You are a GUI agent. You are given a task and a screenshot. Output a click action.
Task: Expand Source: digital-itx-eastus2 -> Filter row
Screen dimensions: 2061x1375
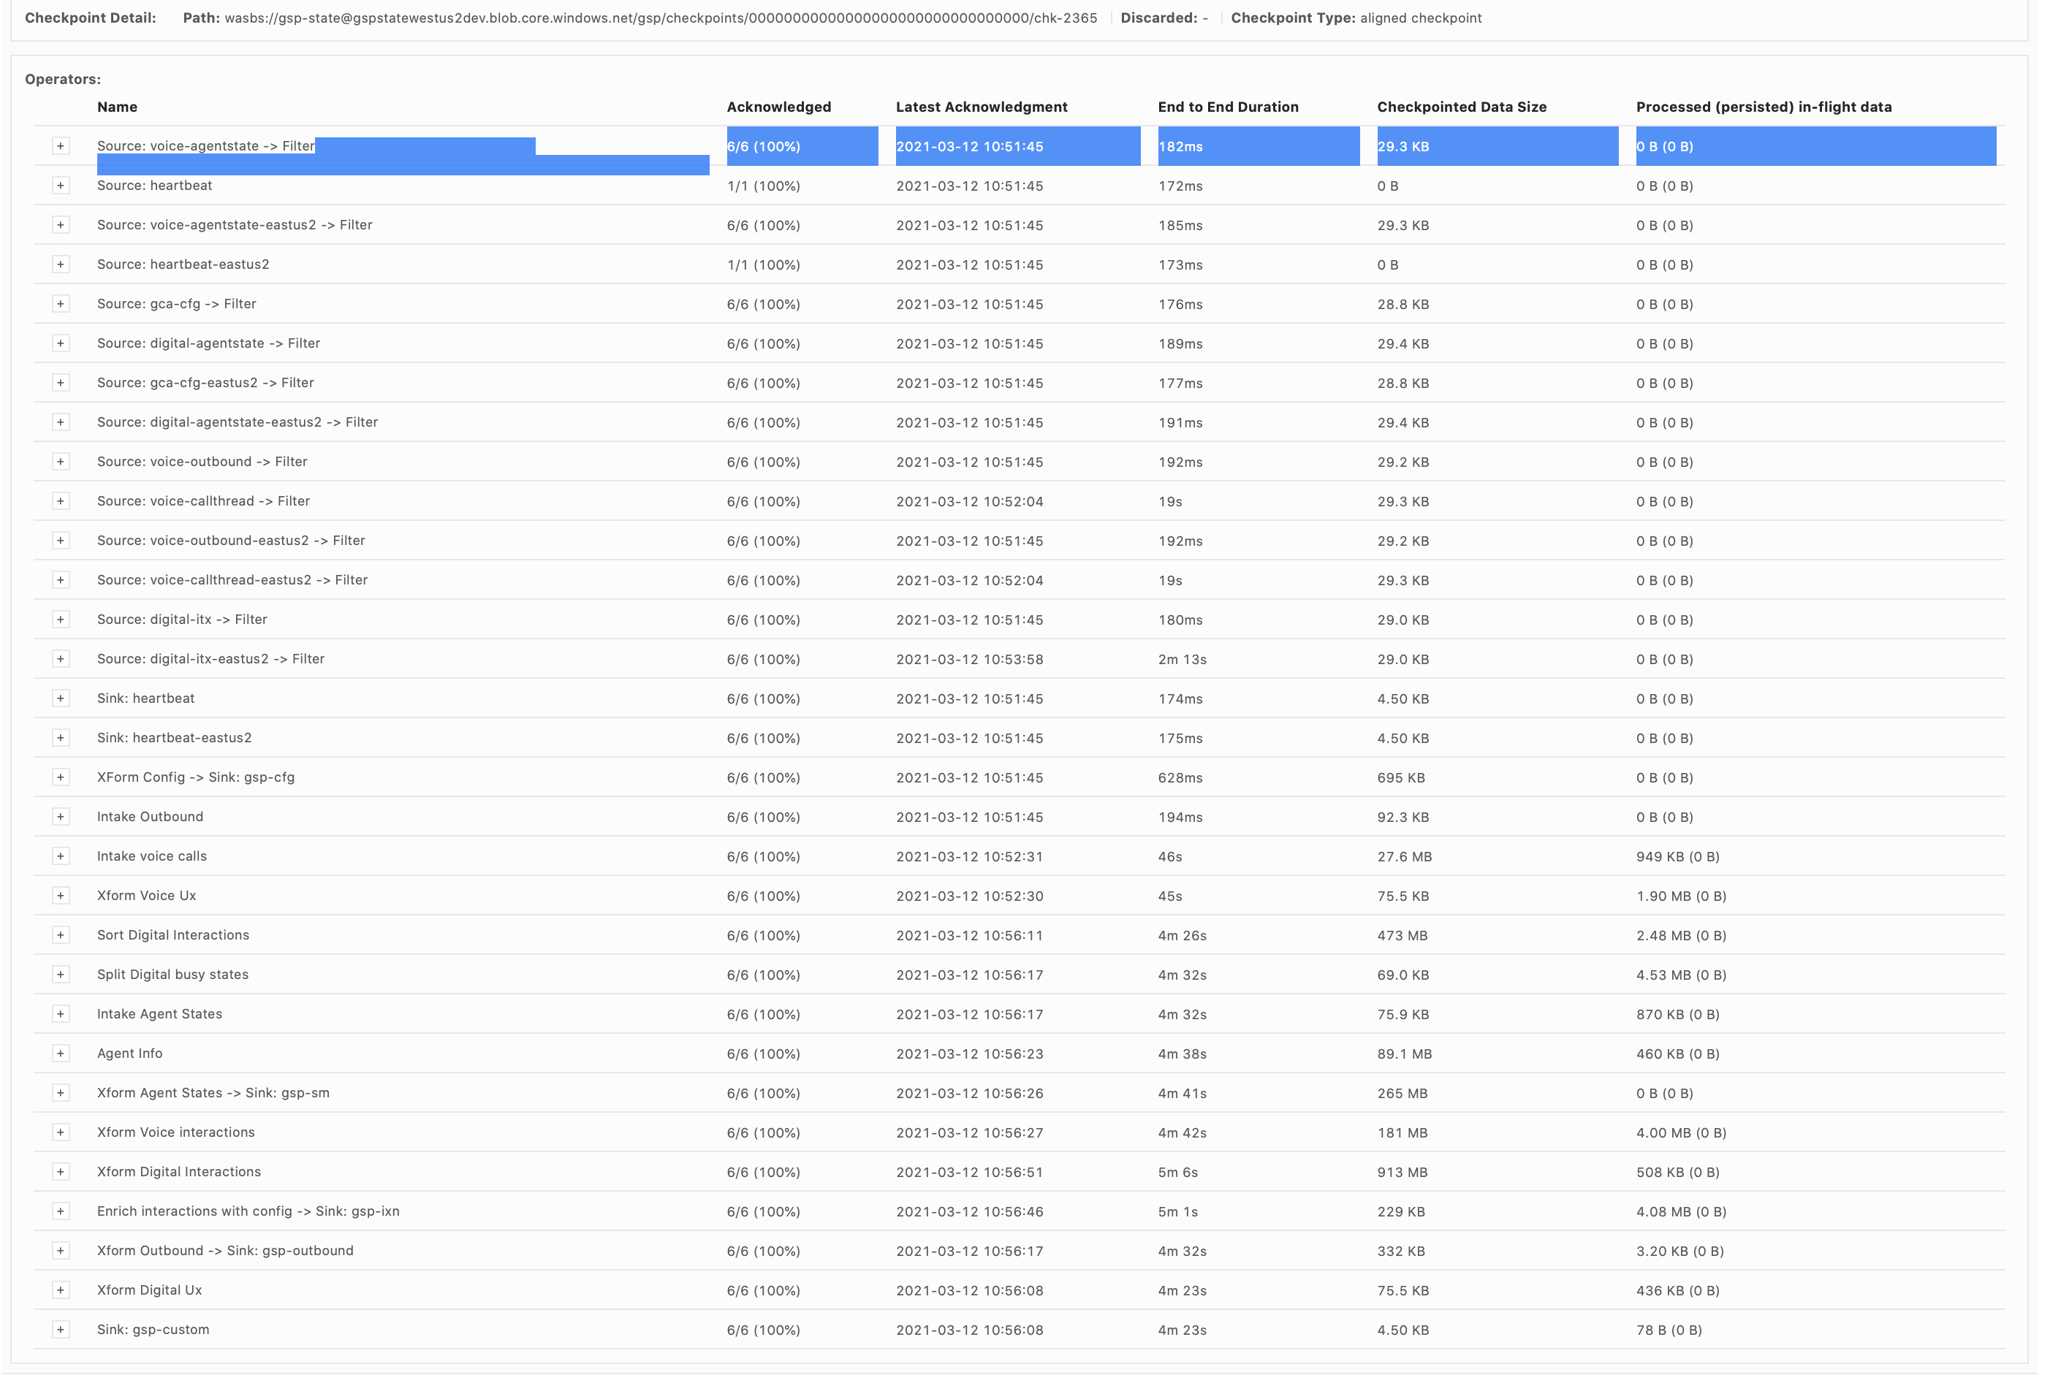pos(61,660)
